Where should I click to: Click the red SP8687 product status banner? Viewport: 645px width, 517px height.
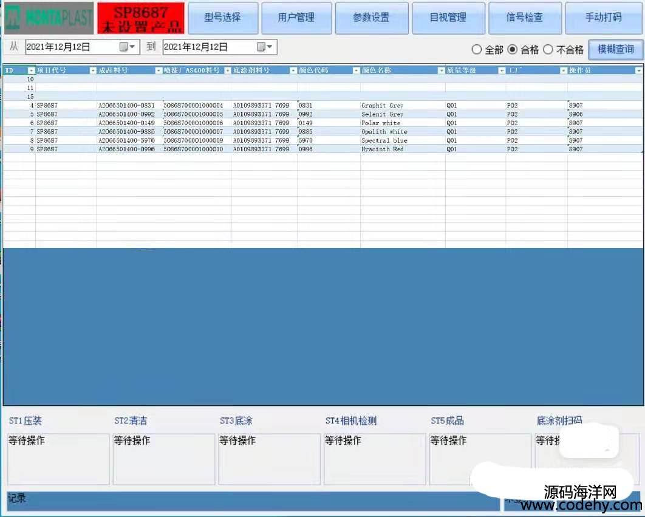140,18
